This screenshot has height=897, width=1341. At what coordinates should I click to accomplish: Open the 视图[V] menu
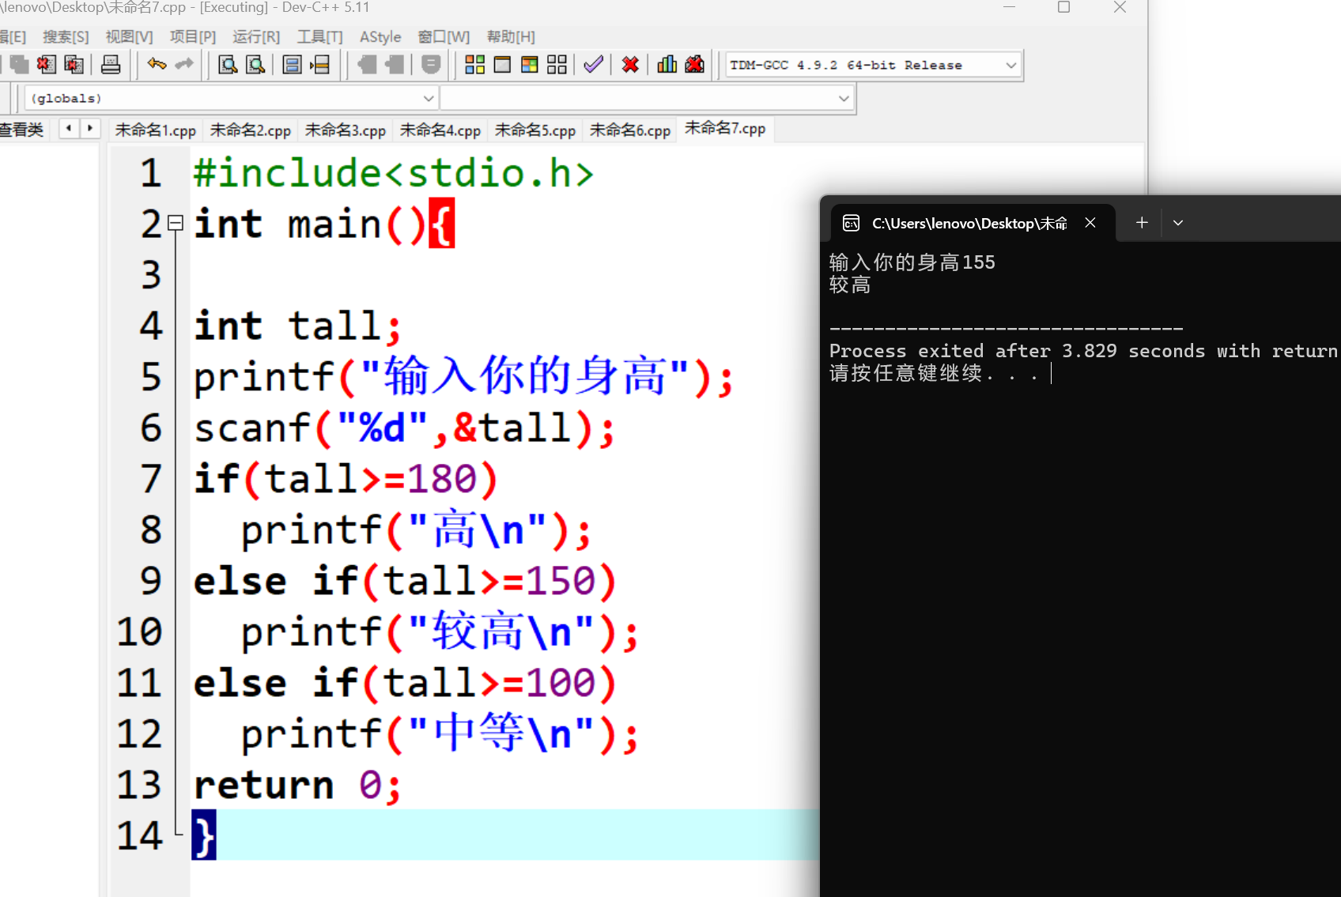pyautogui.click(x=129, y=37)
